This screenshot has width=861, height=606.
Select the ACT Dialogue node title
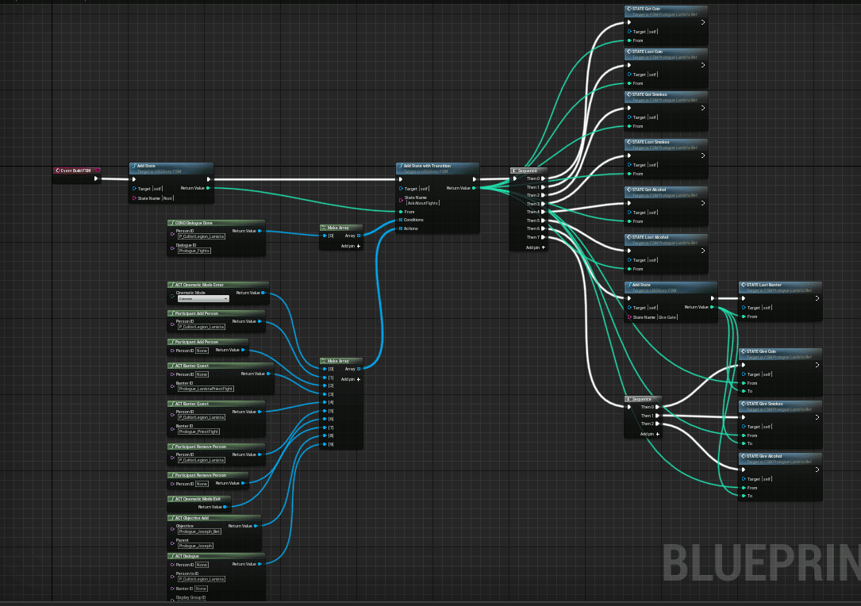point(186,556)
